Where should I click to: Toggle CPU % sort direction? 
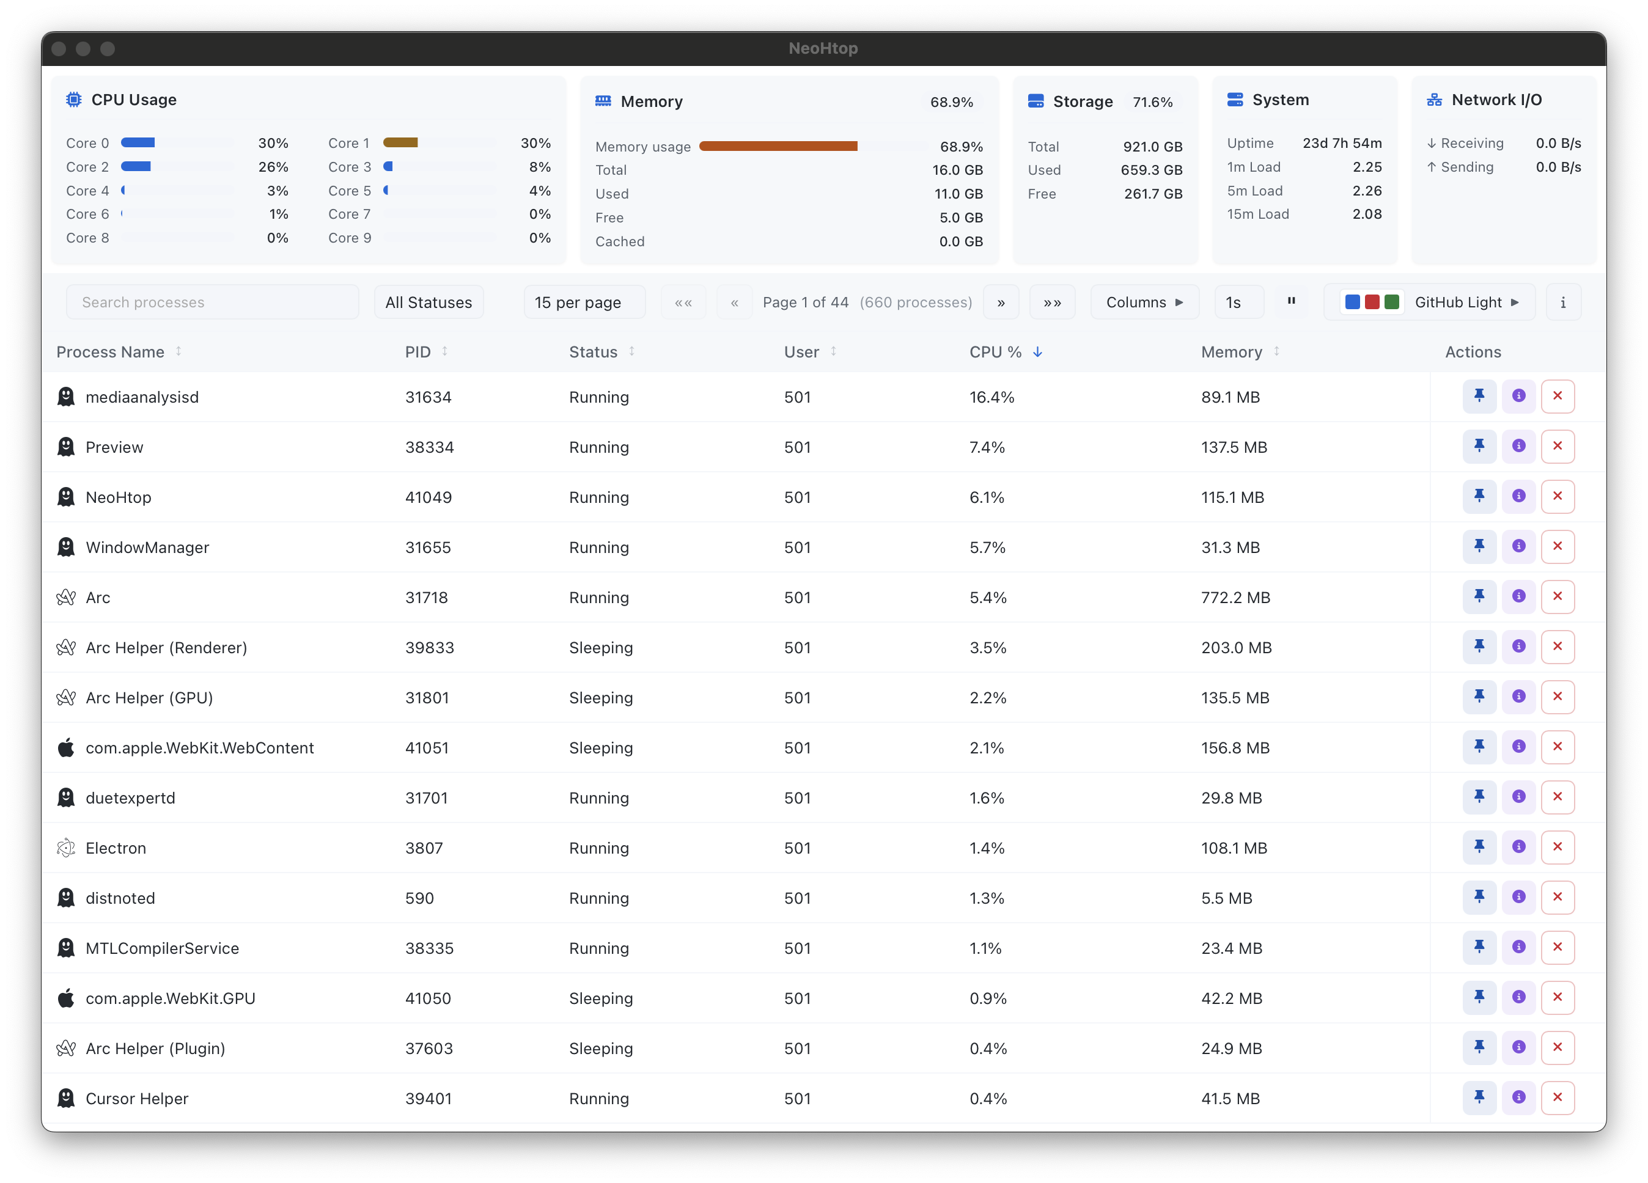coord(1006,351)
